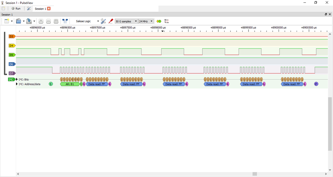Image resolution: width=333 pixels, height=177 pixels.
Task: Select the D6 channel label
Action: pos(12,64)
